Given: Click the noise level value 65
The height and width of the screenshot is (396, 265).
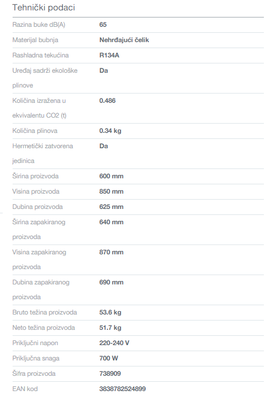Looking at the screenshot, I should [103, 25].
